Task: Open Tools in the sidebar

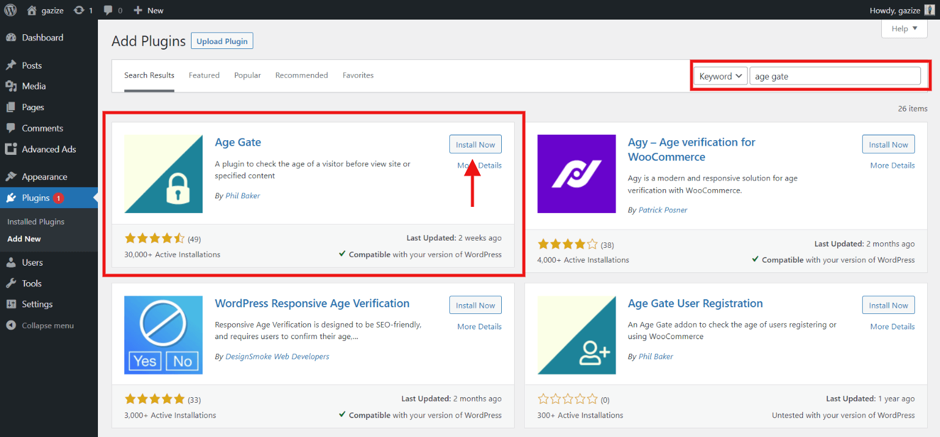Action: point(32,283)
